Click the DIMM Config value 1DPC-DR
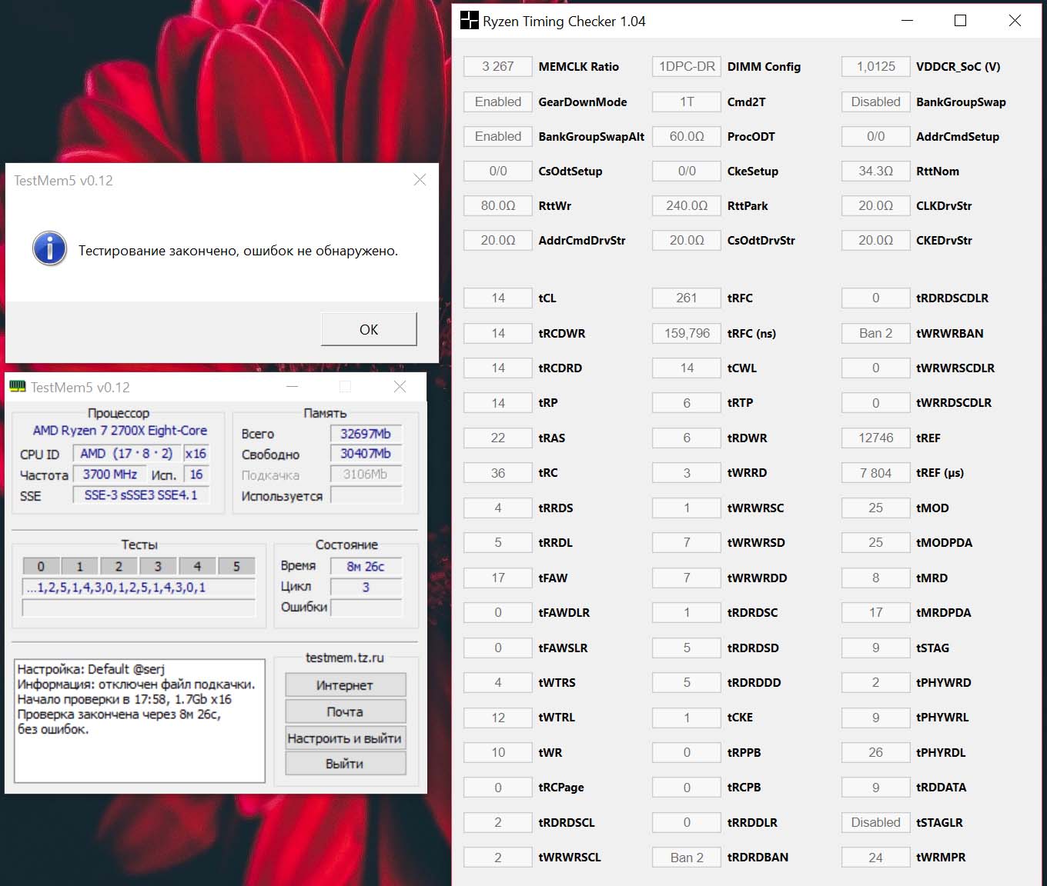The height and width of the screenshot is (886, 1047). click(687, 66)
